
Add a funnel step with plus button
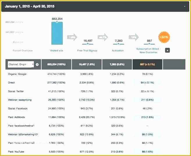[167, 50]
